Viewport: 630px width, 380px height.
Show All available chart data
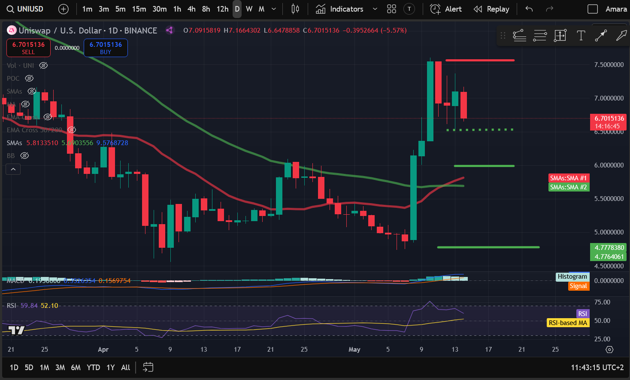click(x=125, y=368)
